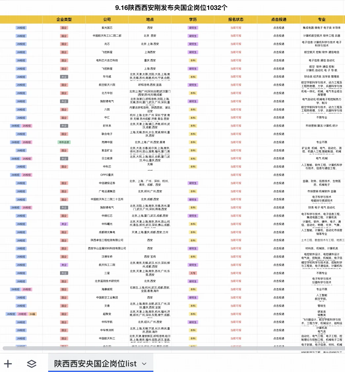This screenshot has height=372, width=345.
Task: Open 点击投递 link in 毕马威 row
Action: [x=279, y=77]
